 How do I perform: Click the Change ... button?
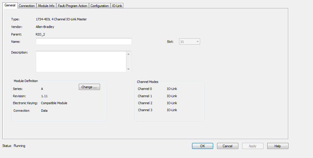(89, 87)
